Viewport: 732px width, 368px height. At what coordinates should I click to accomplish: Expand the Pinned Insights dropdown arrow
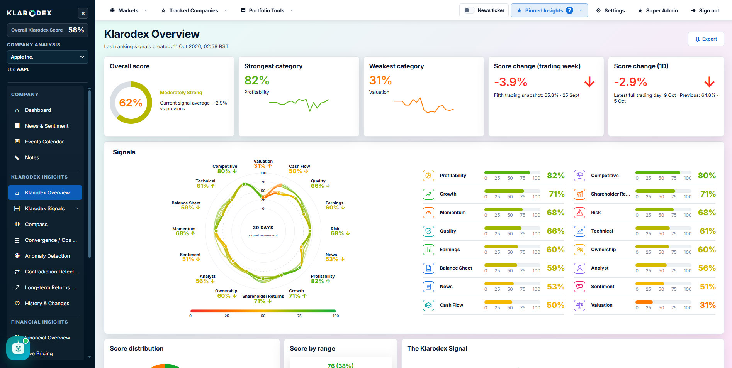(581, 10)
